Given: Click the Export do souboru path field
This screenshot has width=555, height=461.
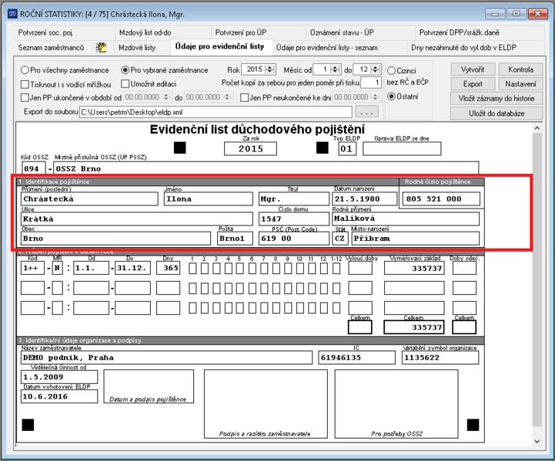Looking at the screenshot, I should (216, 112).
